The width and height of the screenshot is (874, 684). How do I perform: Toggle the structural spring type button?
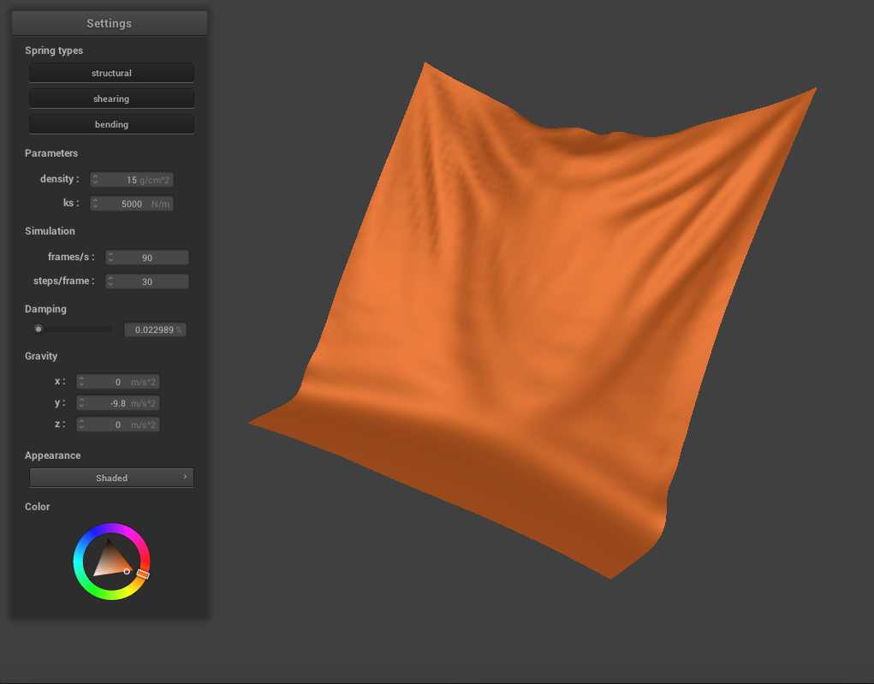111,74
